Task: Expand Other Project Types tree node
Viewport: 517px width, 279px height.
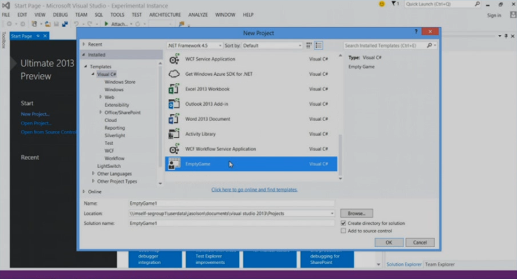Action: coord(93,181)
